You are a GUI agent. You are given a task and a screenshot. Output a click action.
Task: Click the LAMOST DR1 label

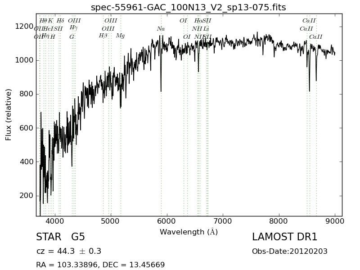(284, 237)
